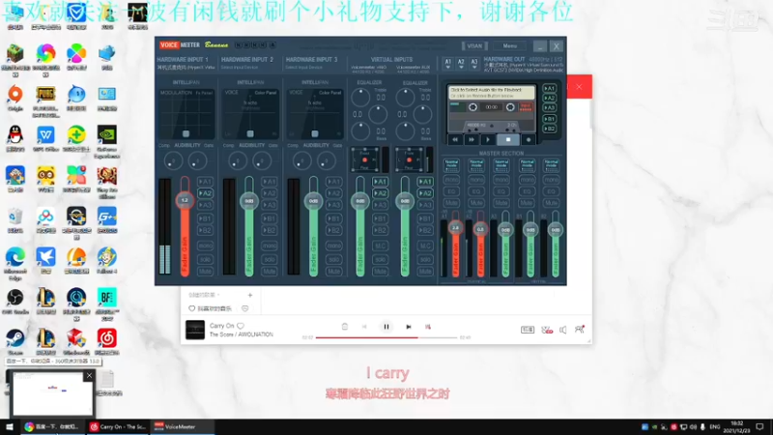Screen dimensions: 773x435
Task: Route cassette playback to A1
Action: [x=549, y=89]
